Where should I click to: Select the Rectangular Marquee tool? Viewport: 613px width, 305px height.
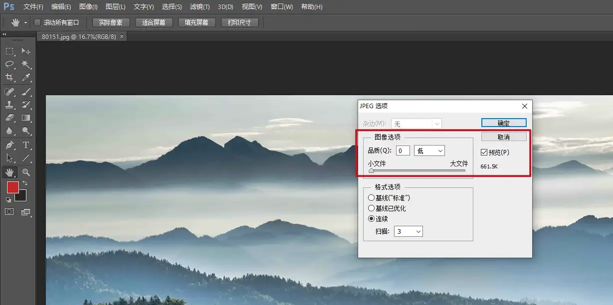click(9, 51)
